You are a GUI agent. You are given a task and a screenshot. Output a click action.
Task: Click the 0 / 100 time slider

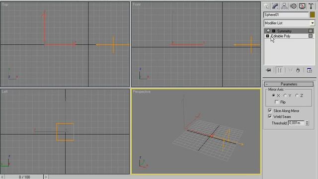(x=24, y=177)
